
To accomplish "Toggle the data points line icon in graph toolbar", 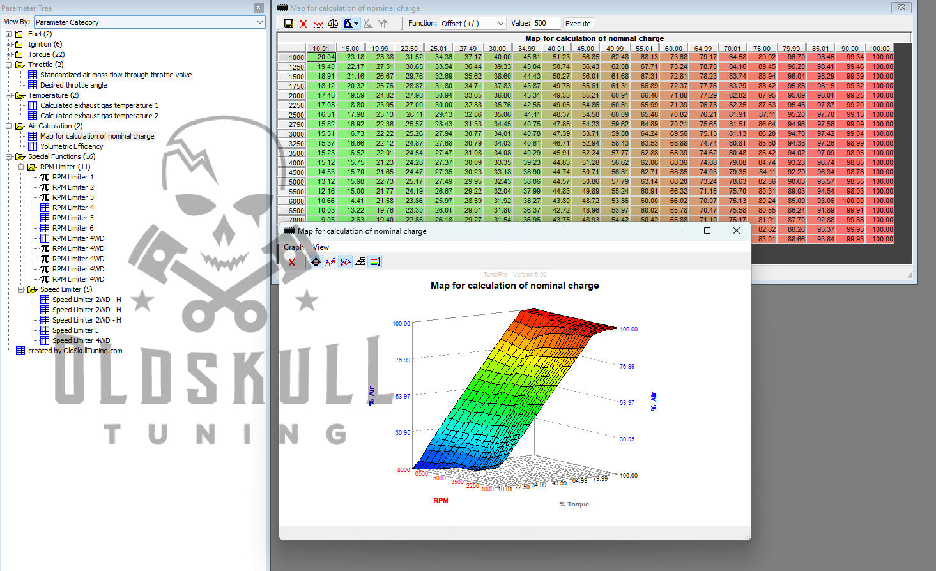I will point(330,262).
